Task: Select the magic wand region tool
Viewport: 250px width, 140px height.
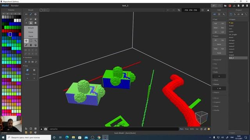Action: (x=36, y=41)
